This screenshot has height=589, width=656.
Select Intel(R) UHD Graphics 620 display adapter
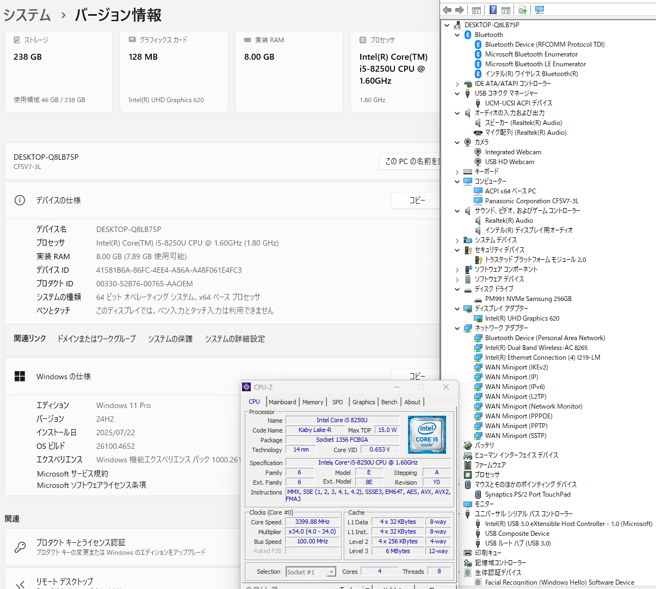pos(522,318)
